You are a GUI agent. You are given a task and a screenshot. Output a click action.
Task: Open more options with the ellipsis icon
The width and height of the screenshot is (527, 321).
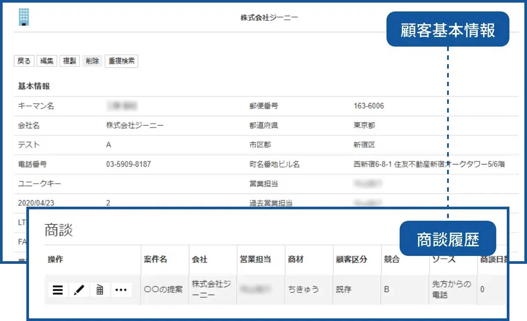[121, 290]
